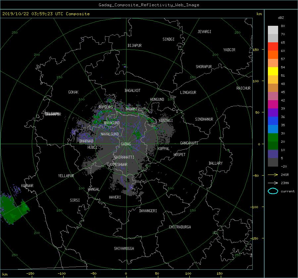Click the LAXMESHWAR city label
298x278 pixels.
117,165
